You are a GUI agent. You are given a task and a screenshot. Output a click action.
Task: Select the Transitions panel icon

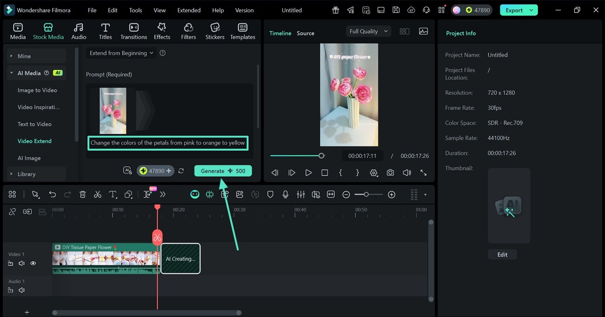(134, 31)
